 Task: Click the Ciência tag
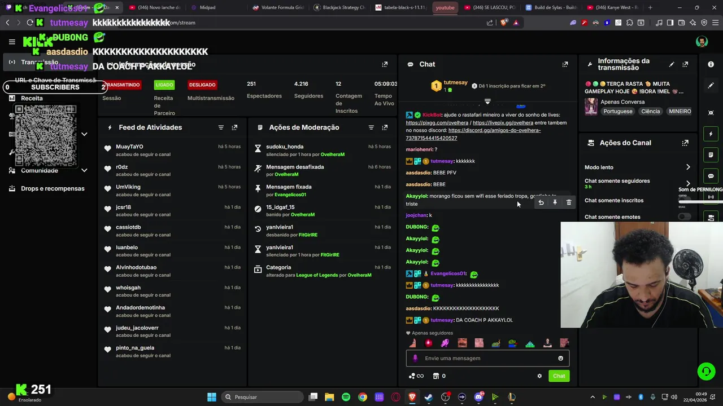coord(650,111)
